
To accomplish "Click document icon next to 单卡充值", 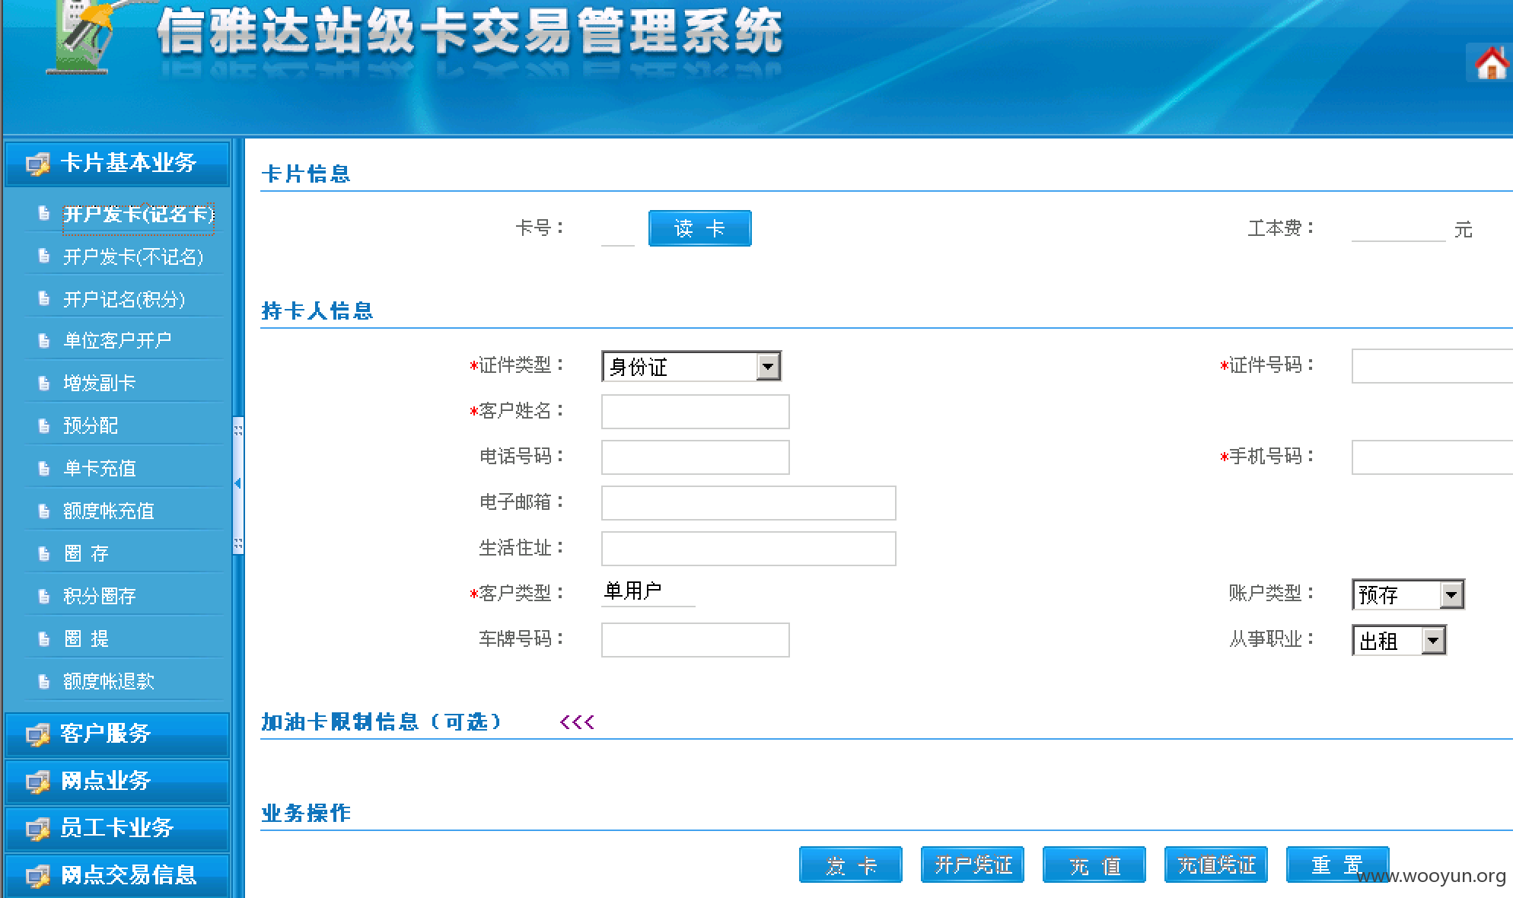I will [x=44, y=468].
